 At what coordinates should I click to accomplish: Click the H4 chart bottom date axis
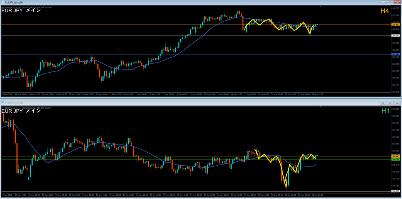157,94
